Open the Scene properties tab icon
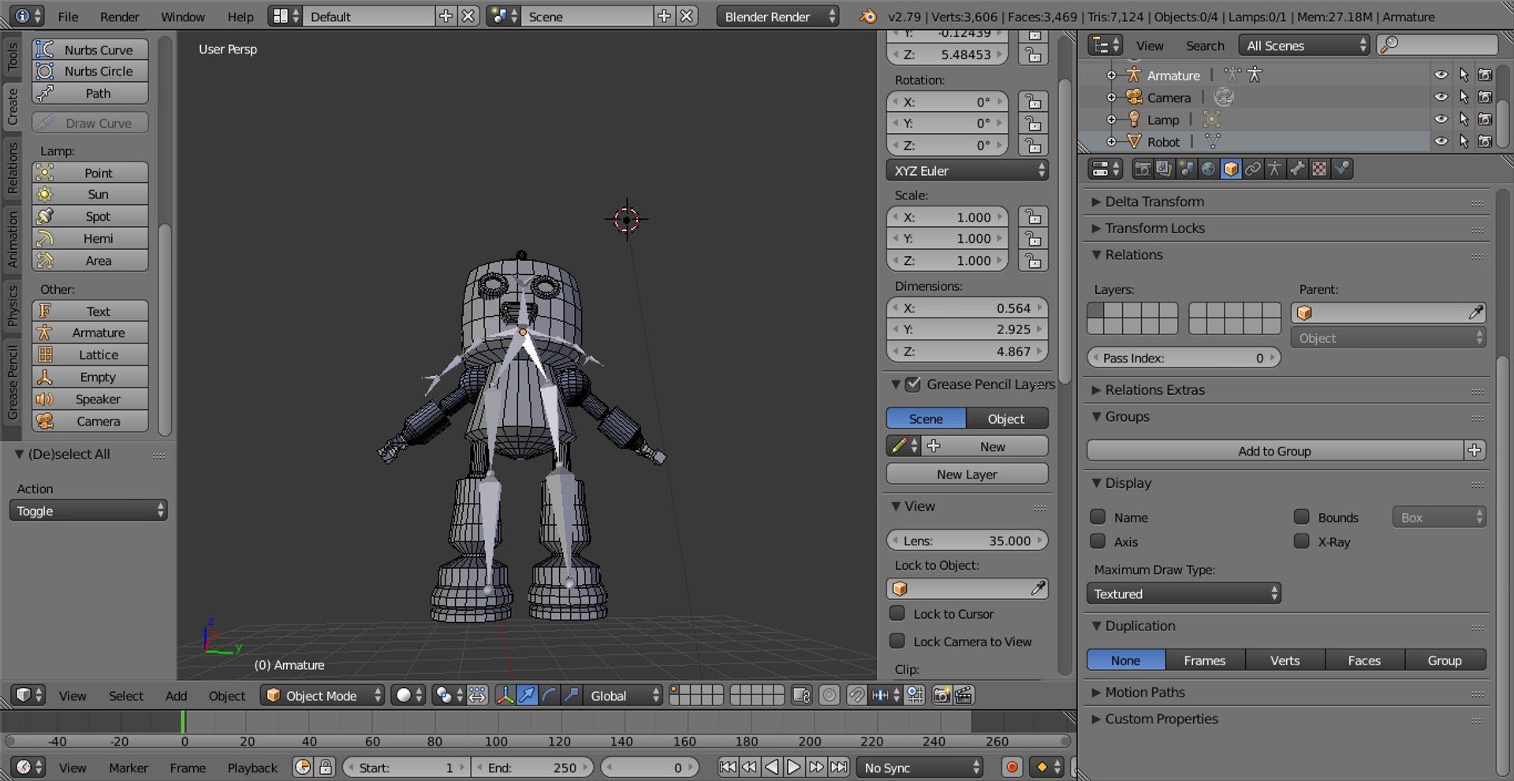The width and height of the screenshot is (1514, 781). 1186,169
